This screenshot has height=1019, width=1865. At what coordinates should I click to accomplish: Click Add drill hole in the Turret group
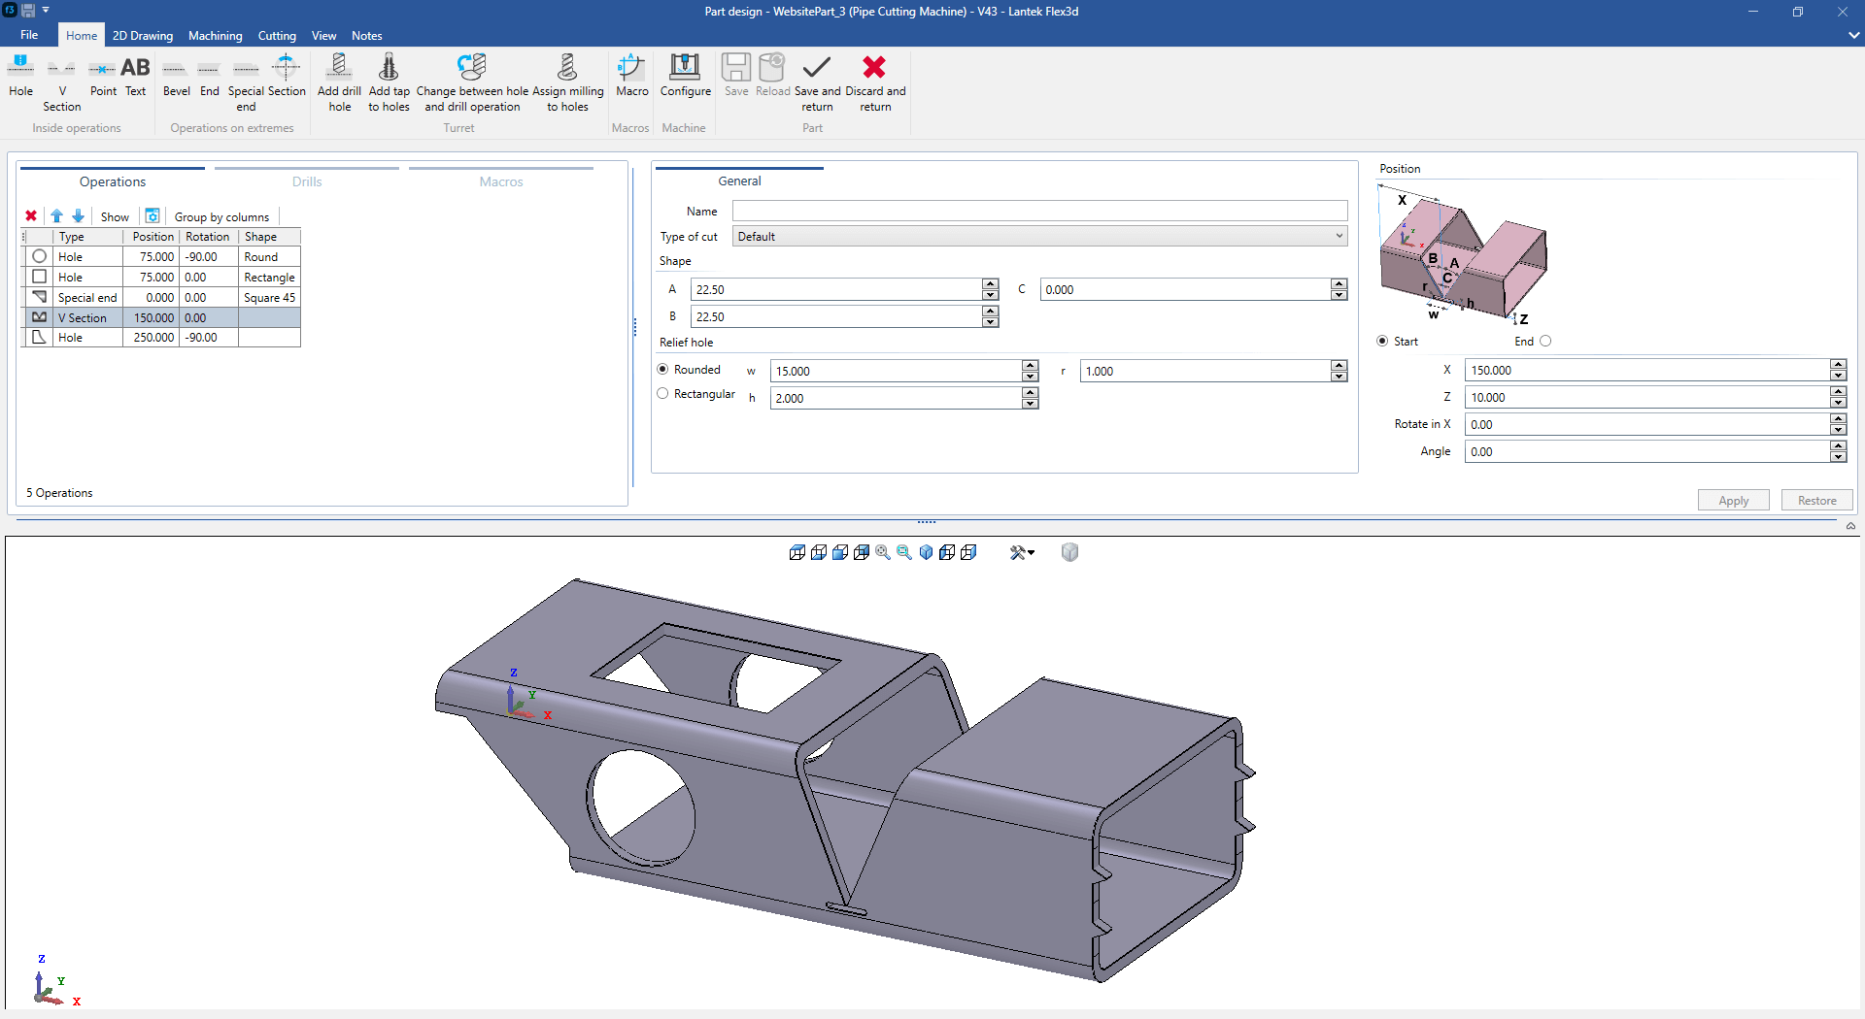(338, 82)
